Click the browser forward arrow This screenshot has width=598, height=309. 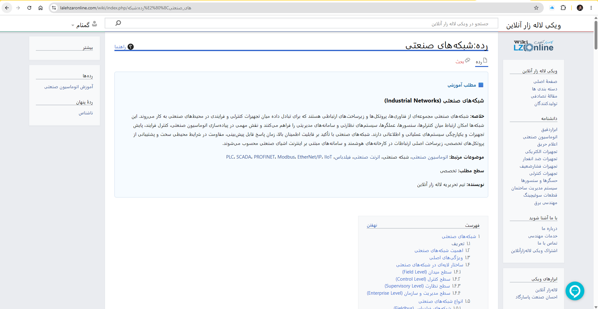point(18,8)
